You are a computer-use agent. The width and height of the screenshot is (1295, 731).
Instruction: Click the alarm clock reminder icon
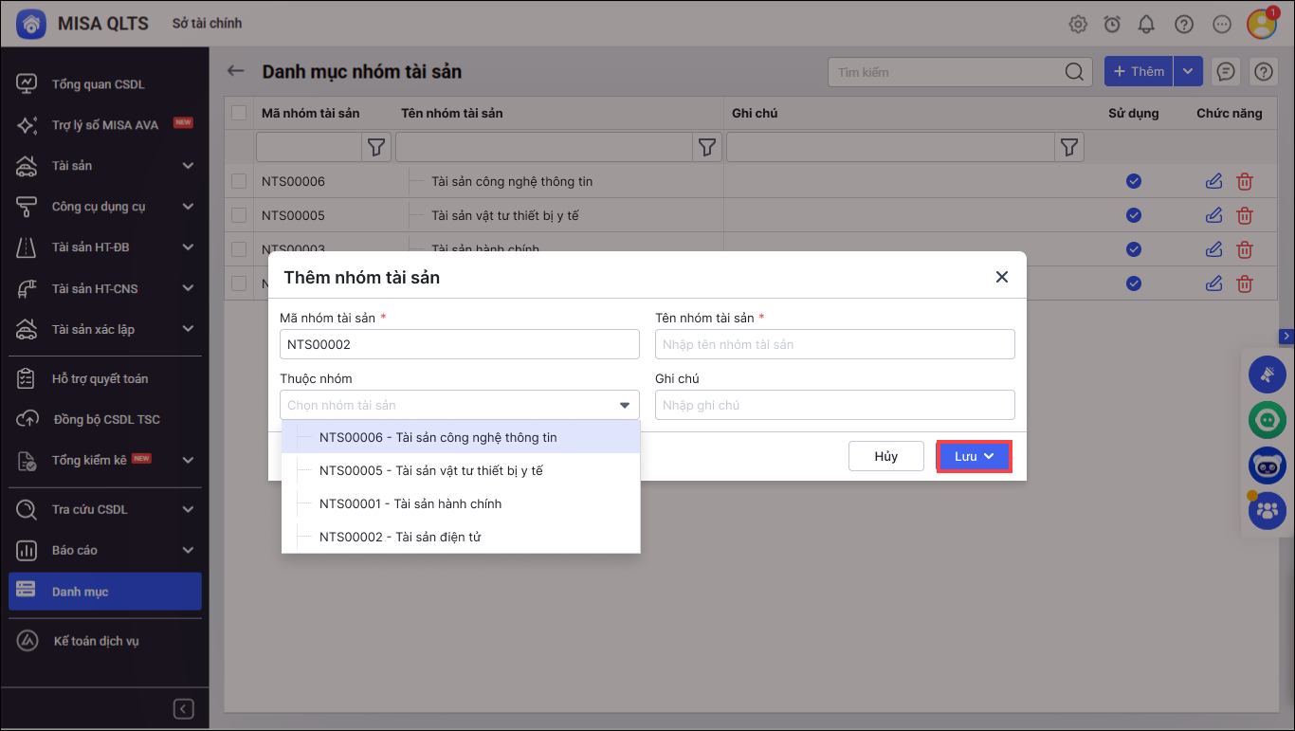coord(1112,24)
